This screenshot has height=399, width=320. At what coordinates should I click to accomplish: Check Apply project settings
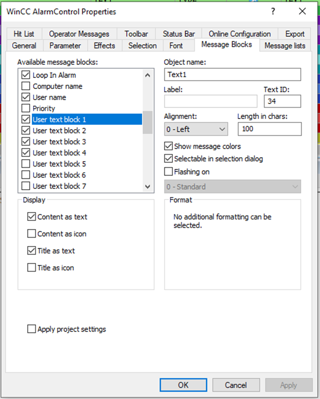pyautogui.click(x=31, y=329)
